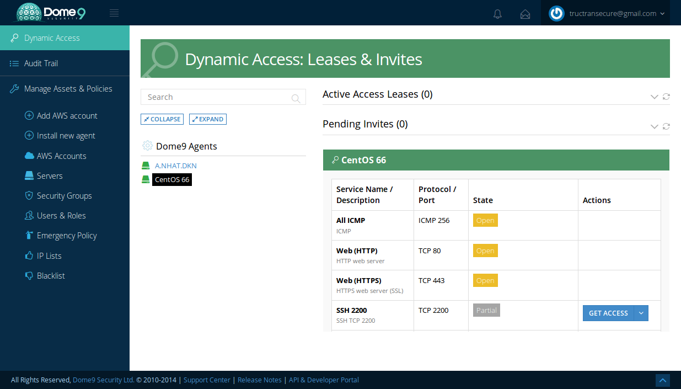Select Security Groups in the sidebar
681x389 pixels.
coord(64,196)
